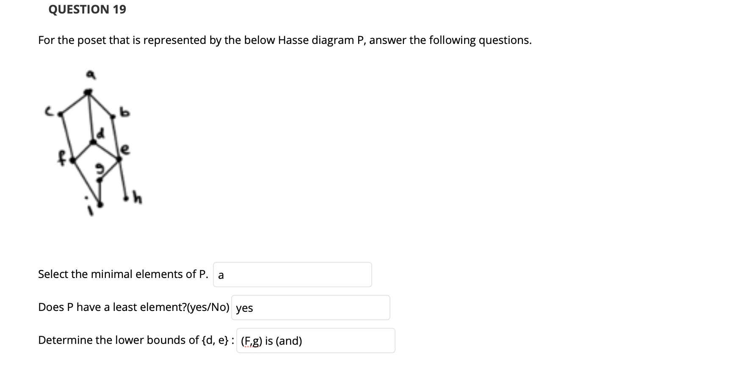The width and height of the screenshot is (752, 376).
Task: Click node b in the Hasse diagram
Action: pyautogui.click(x=113, y=116)
